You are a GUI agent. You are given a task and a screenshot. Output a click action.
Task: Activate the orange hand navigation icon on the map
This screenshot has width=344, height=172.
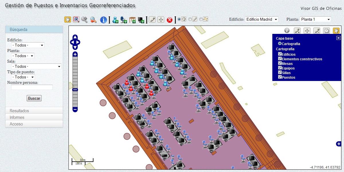[x=336, y=31]
